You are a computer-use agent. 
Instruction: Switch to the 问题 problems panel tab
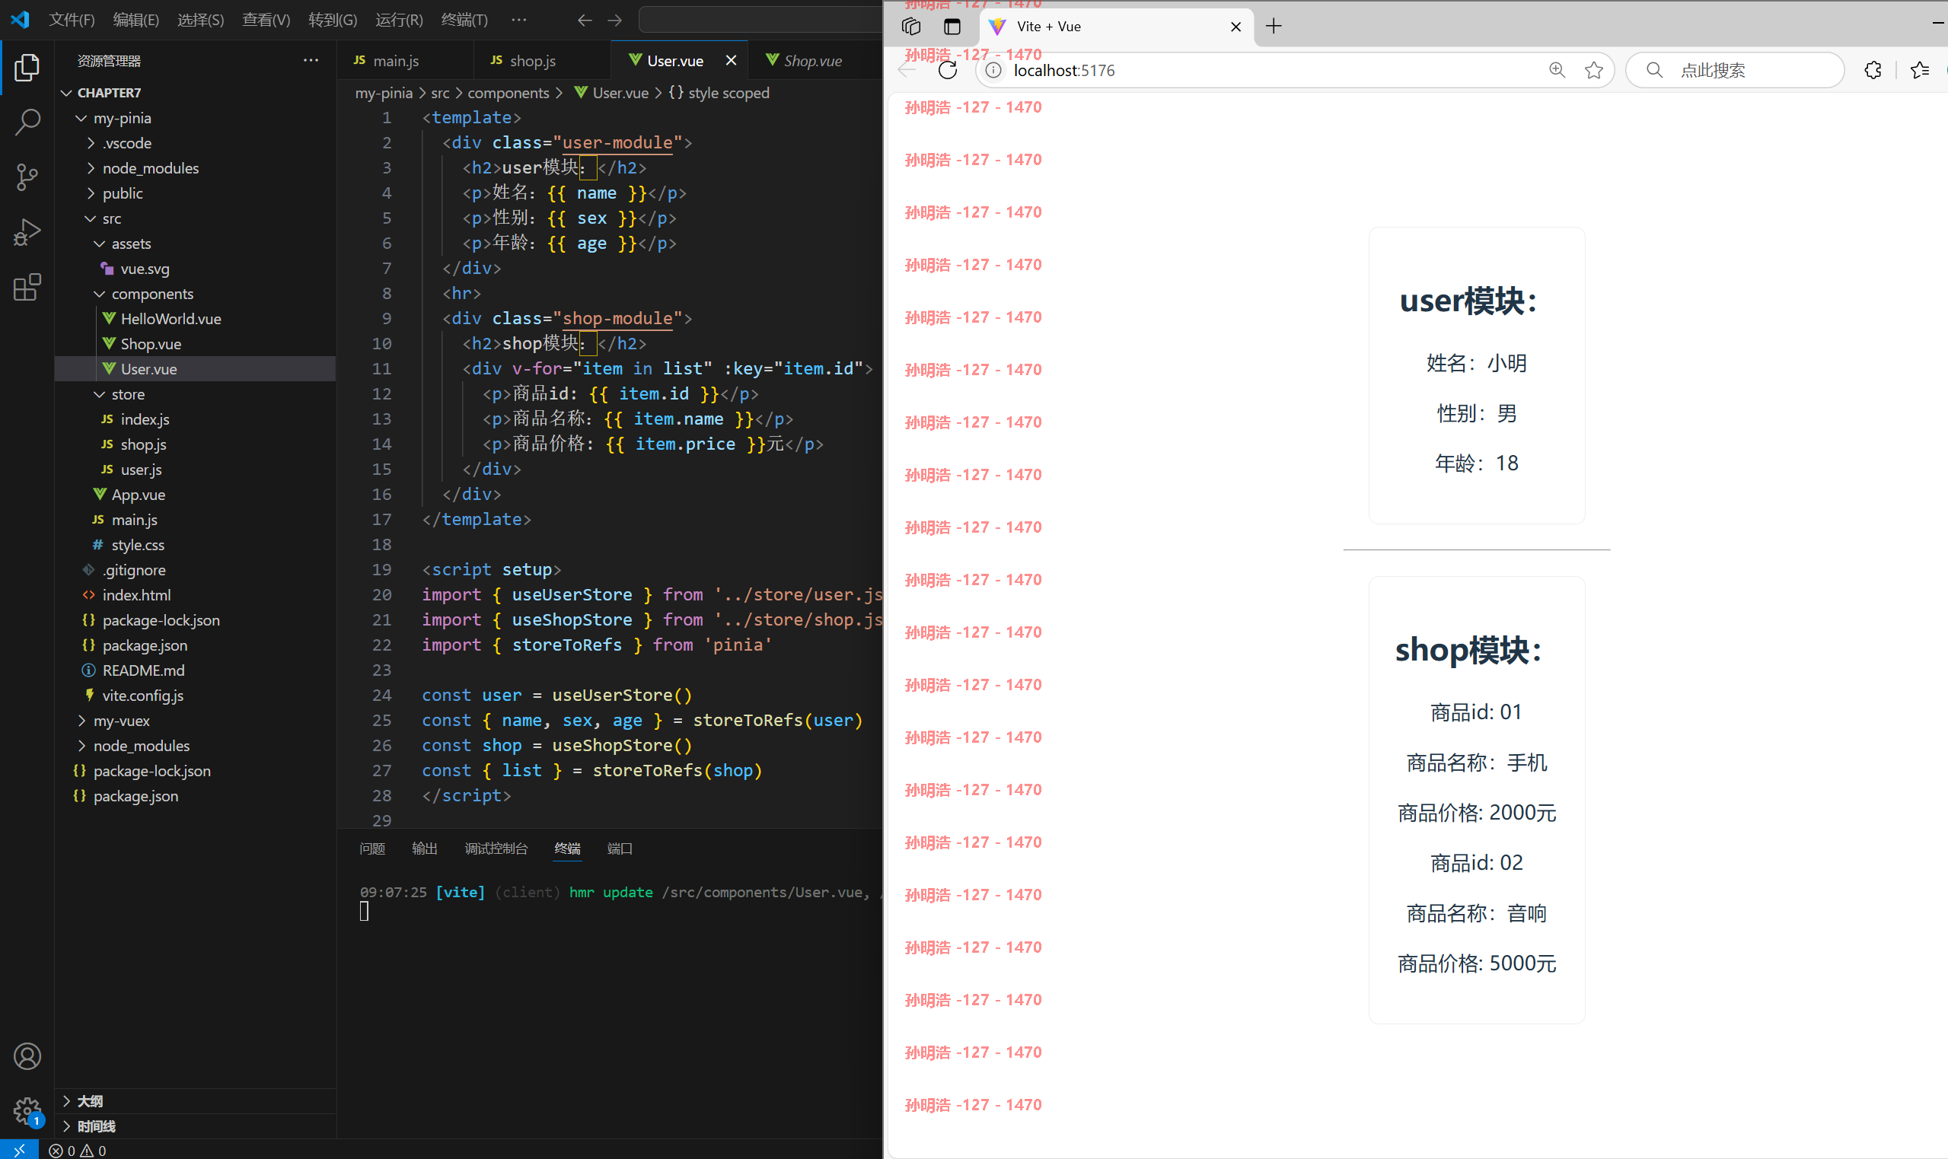371,849
